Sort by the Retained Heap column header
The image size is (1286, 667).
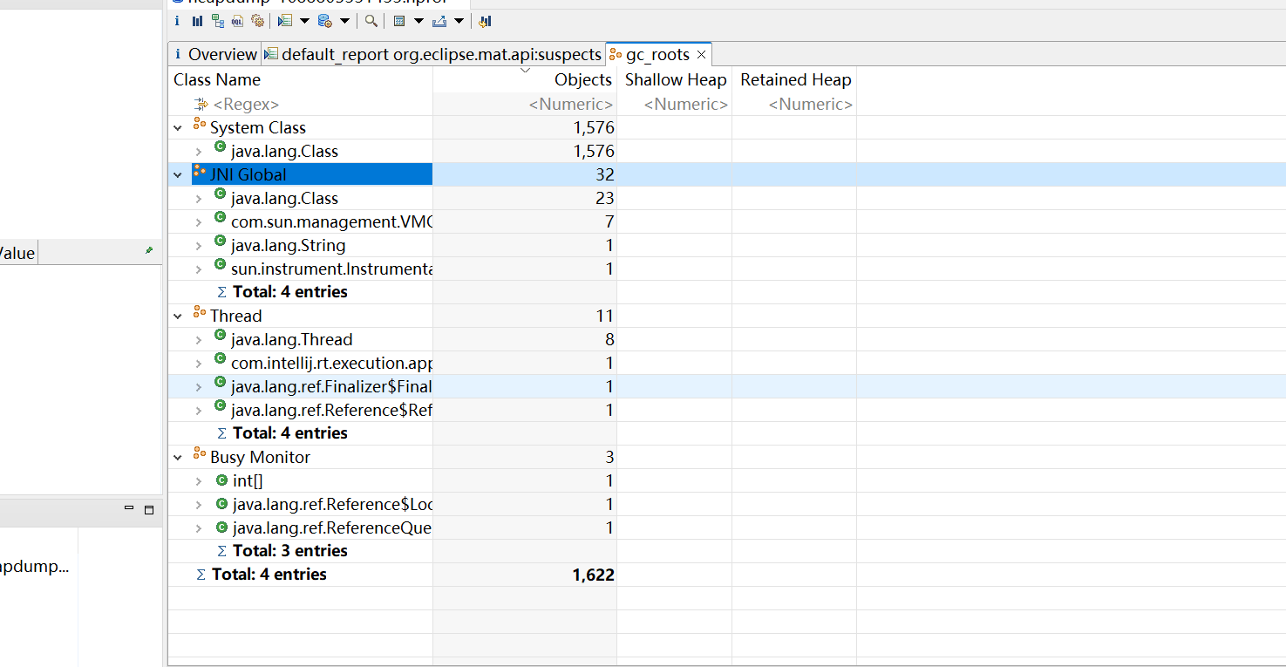click(795, 79)
